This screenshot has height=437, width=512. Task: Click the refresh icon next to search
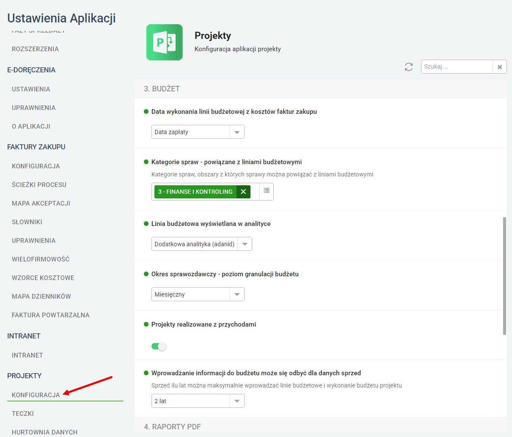pyautogui.click(x=408, y=67)
